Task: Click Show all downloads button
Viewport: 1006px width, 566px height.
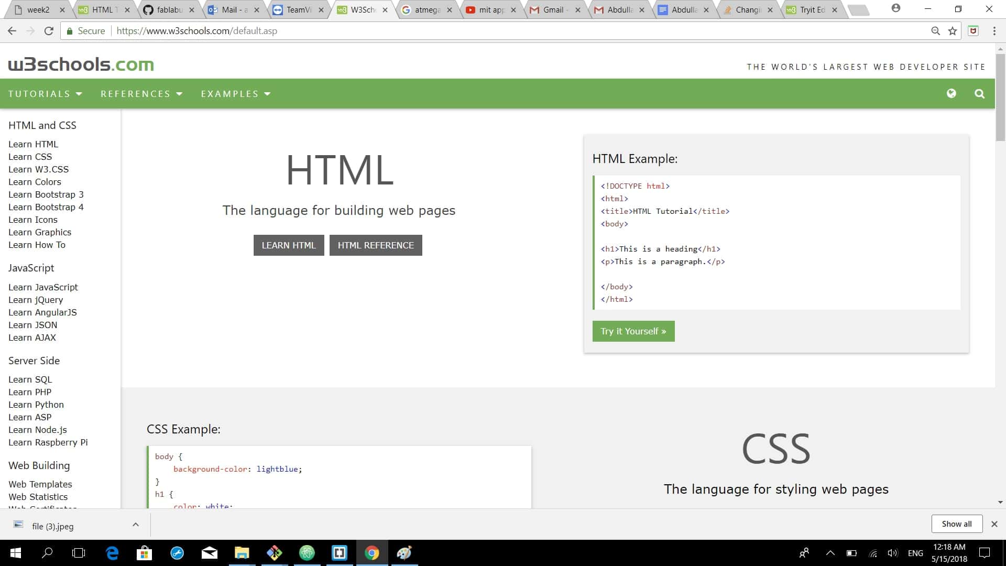Action: pyautogui.click(x=957, y=524)
